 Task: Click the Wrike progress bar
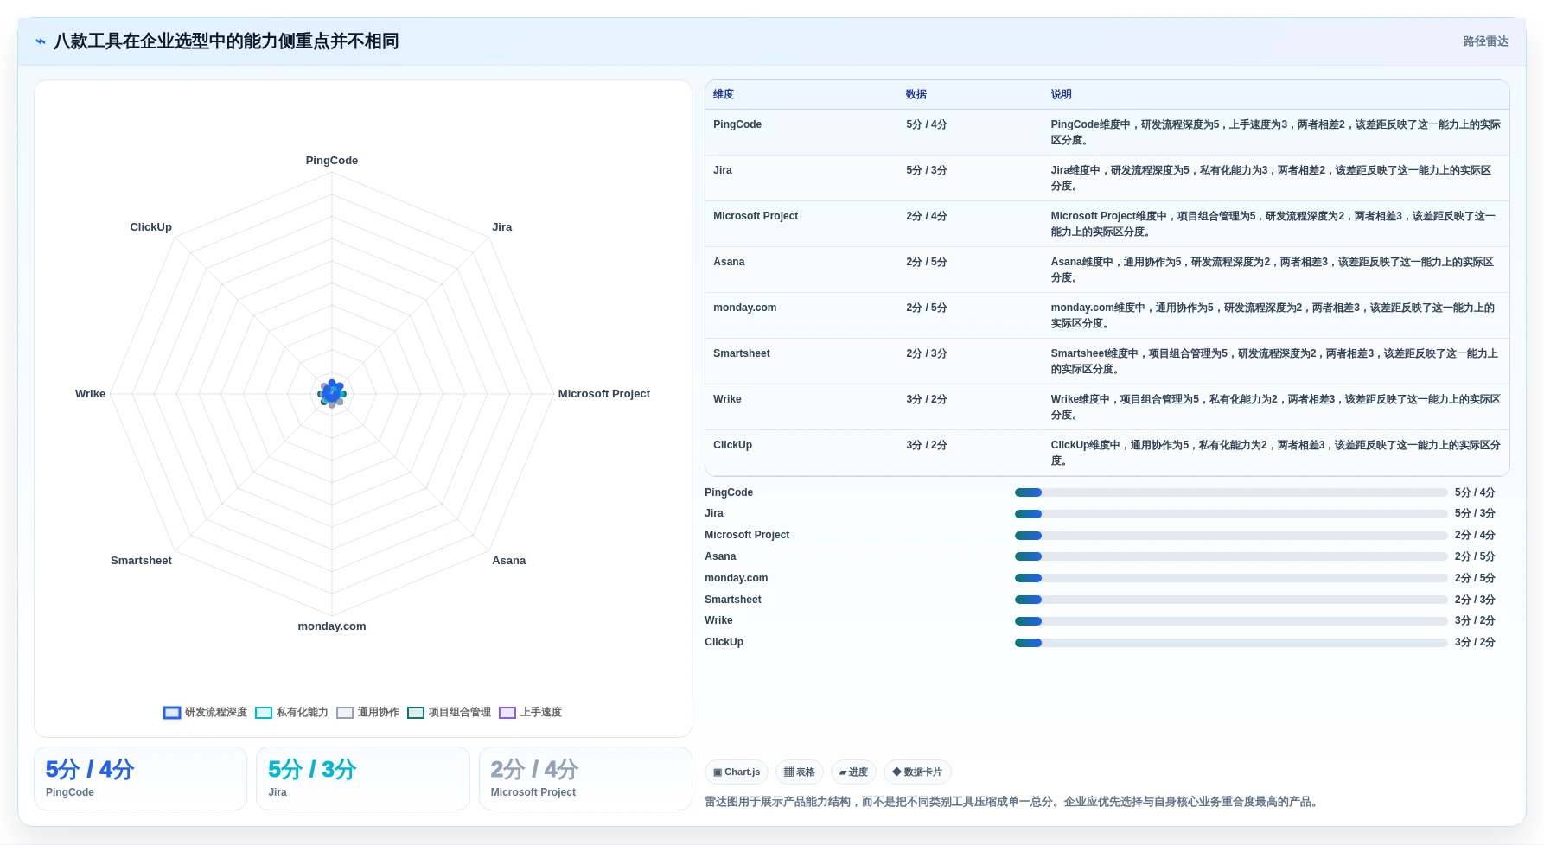pyautogui.click(x=1231, y=621)
